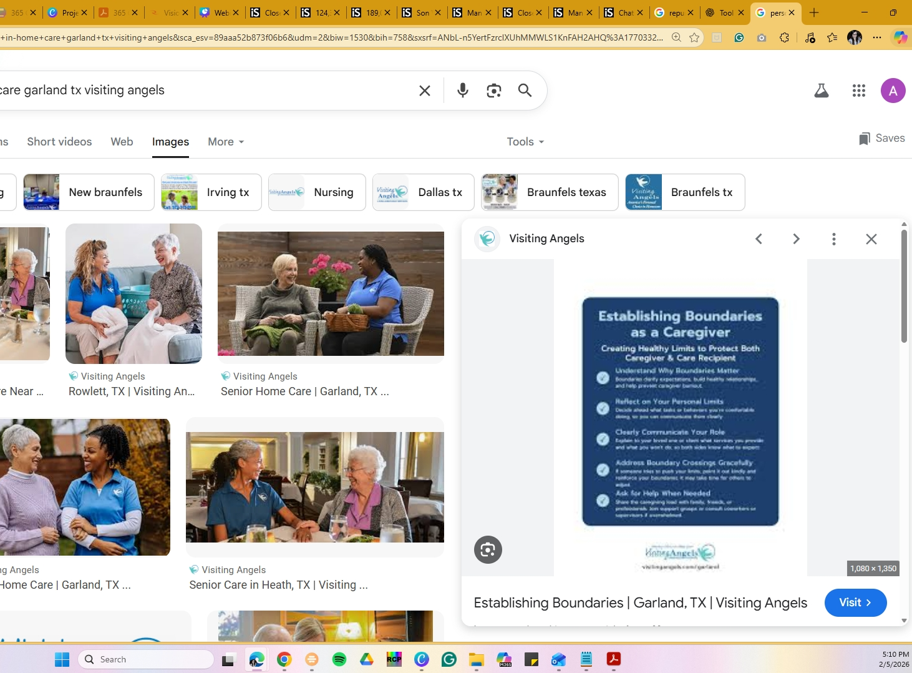Open Senior Home Care Garland image result
This screenshot has width=912, height=673.
331,293
